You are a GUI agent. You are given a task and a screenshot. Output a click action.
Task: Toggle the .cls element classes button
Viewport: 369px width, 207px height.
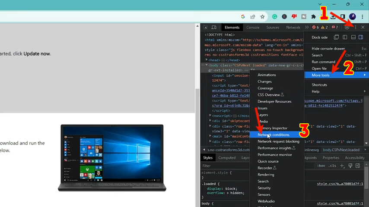(332, 166)
